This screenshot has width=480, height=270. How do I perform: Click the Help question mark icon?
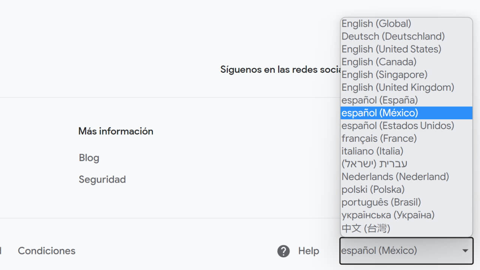tap(283, 251)
